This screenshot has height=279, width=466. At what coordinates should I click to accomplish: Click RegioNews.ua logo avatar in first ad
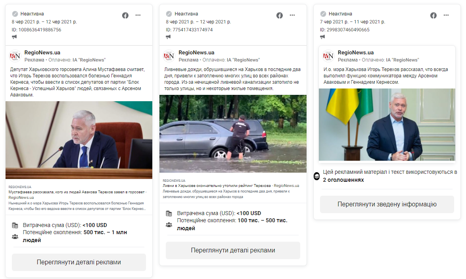tap(15, 56)
